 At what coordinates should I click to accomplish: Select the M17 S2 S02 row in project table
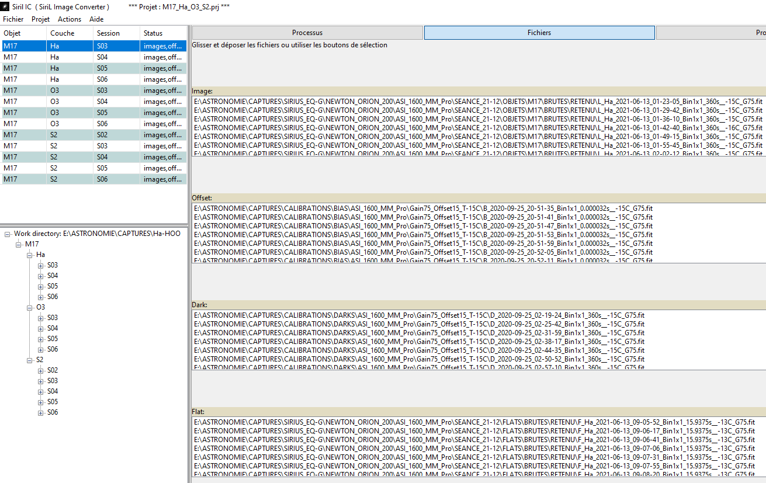93,135
